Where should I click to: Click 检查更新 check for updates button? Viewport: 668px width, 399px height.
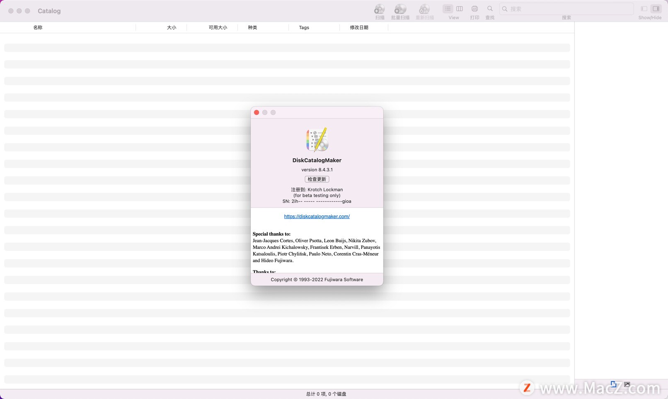[317, 179]
